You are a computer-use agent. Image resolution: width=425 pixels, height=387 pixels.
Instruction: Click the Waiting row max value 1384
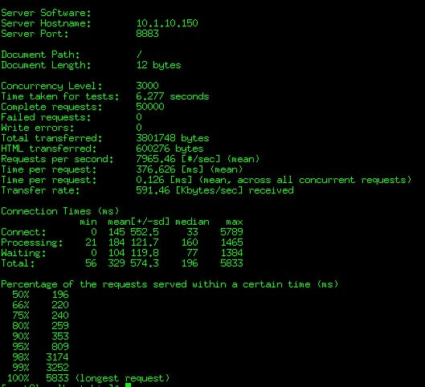click(x=231, y=253)
